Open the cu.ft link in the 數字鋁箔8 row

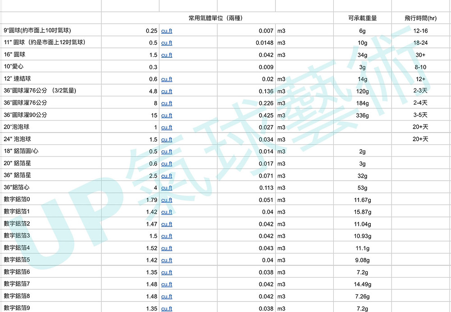(166, 297)
